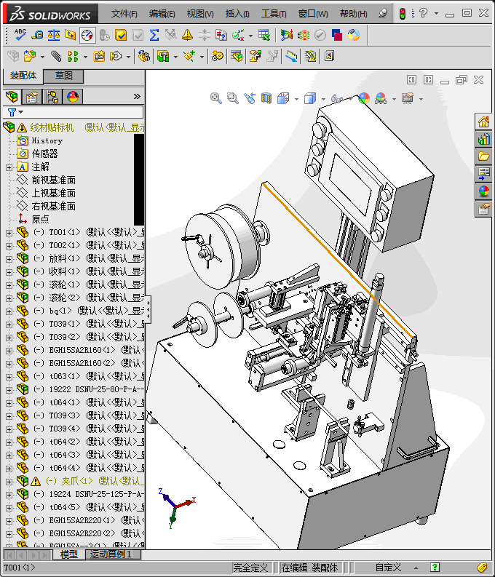Viewport: 495px width, 577px height.
Task: Select the Smart Fasteners tool
Action: (x=99, y=56)
